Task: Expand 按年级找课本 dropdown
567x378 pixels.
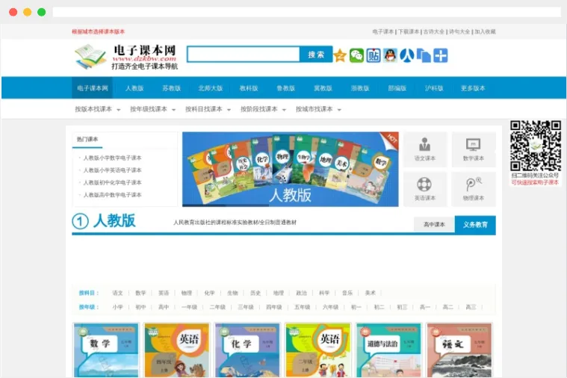Action: tap(153, 109)
